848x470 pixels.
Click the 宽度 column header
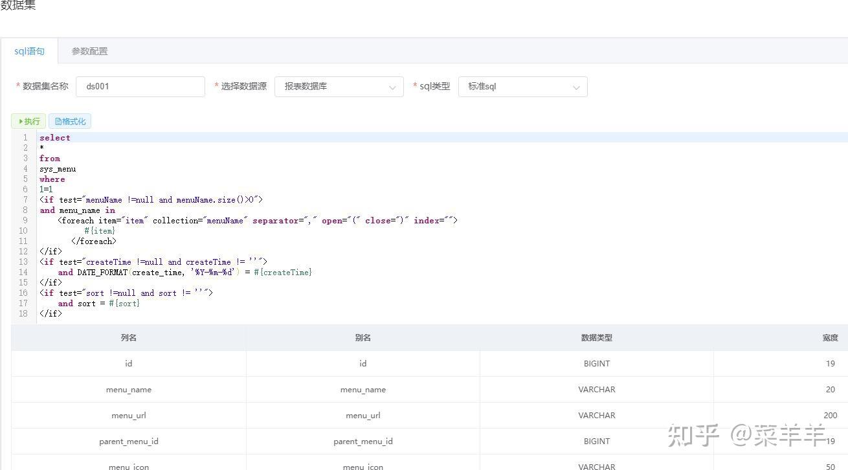(830, 337)
